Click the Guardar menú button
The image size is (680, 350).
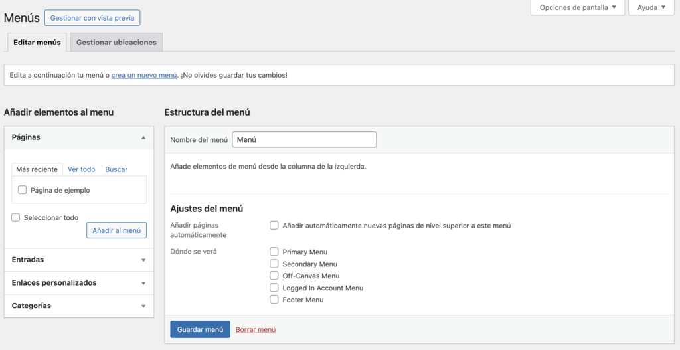pos(200,329)
